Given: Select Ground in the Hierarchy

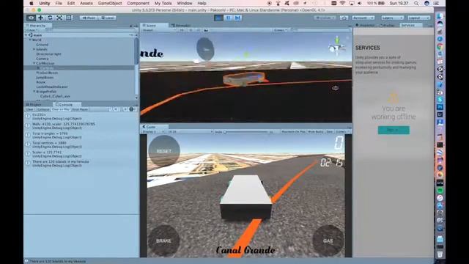Looking at the screenshot, I should [x=43, y=45].
